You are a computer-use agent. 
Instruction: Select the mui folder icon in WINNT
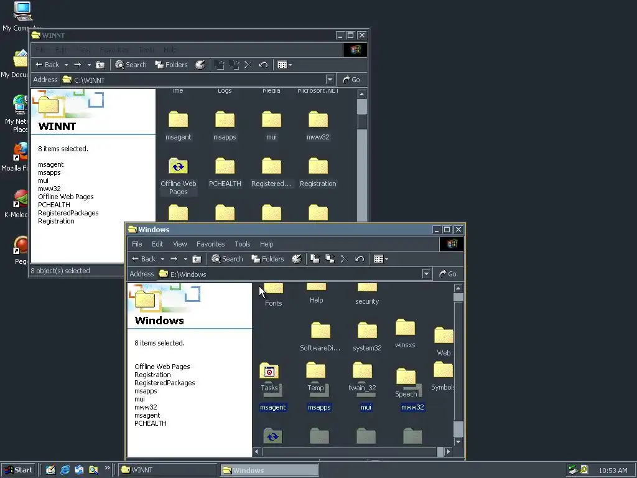click(271, 120)
